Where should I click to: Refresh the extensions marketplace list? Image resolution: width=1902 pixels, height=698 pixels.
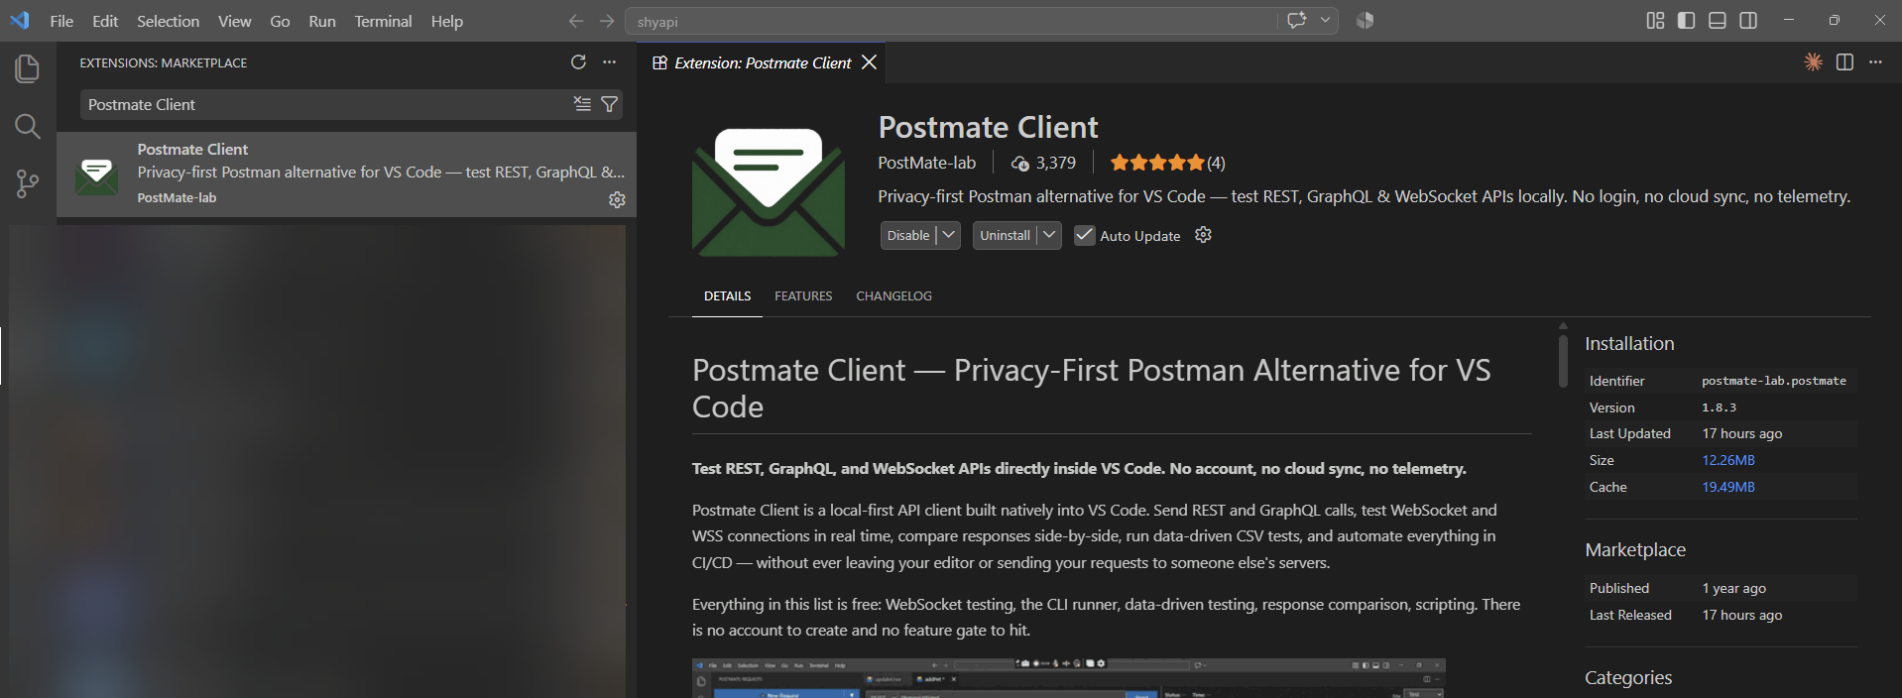pos(578,62)
